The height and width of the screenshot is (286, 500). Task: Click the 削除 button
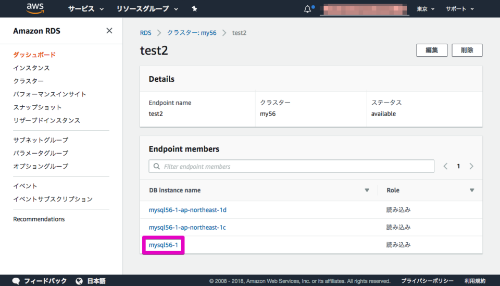pos(467,50)
